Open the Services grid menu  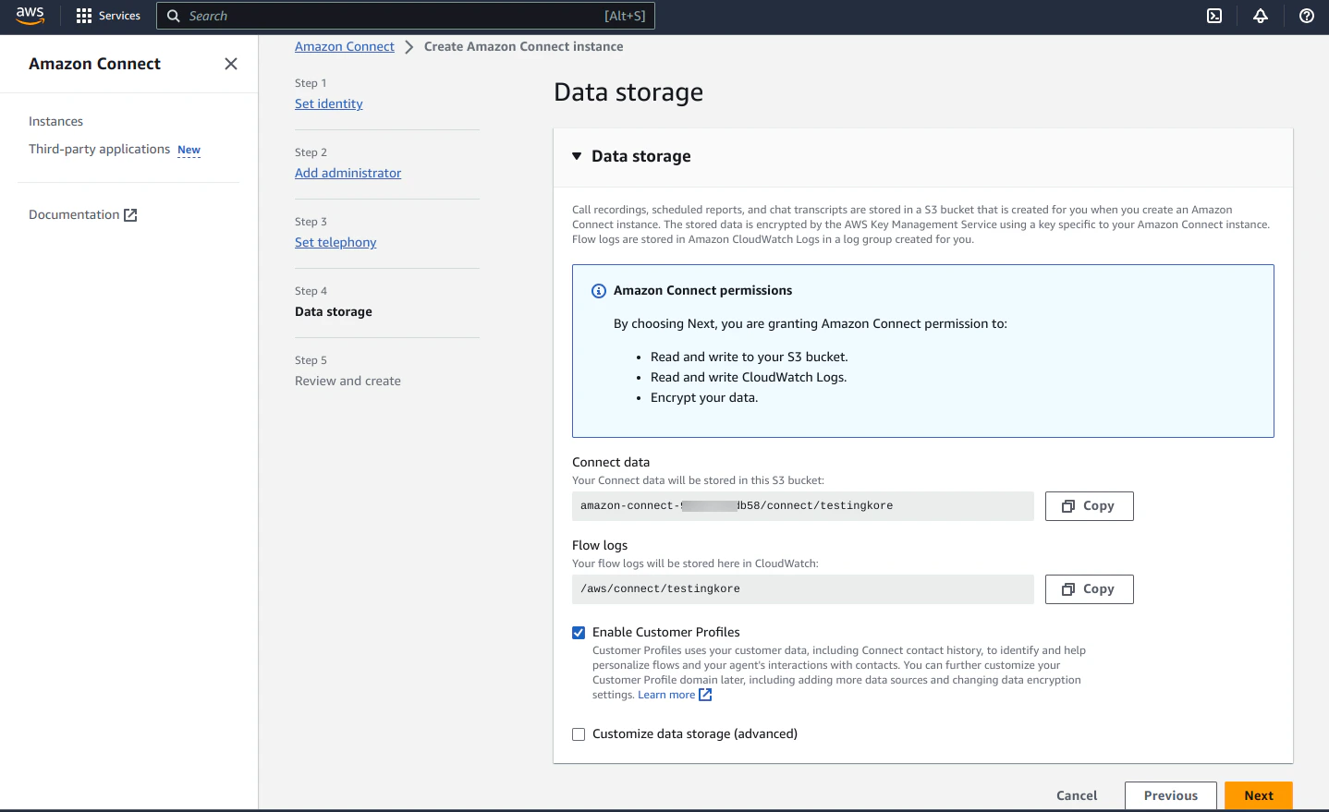click(107, 16)
